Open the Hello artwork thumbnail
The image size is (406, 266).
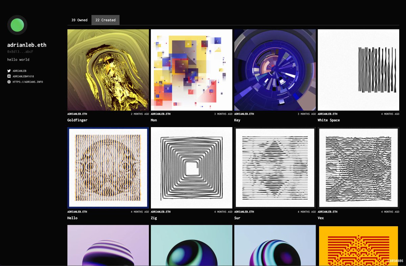(x=108, y=168)
